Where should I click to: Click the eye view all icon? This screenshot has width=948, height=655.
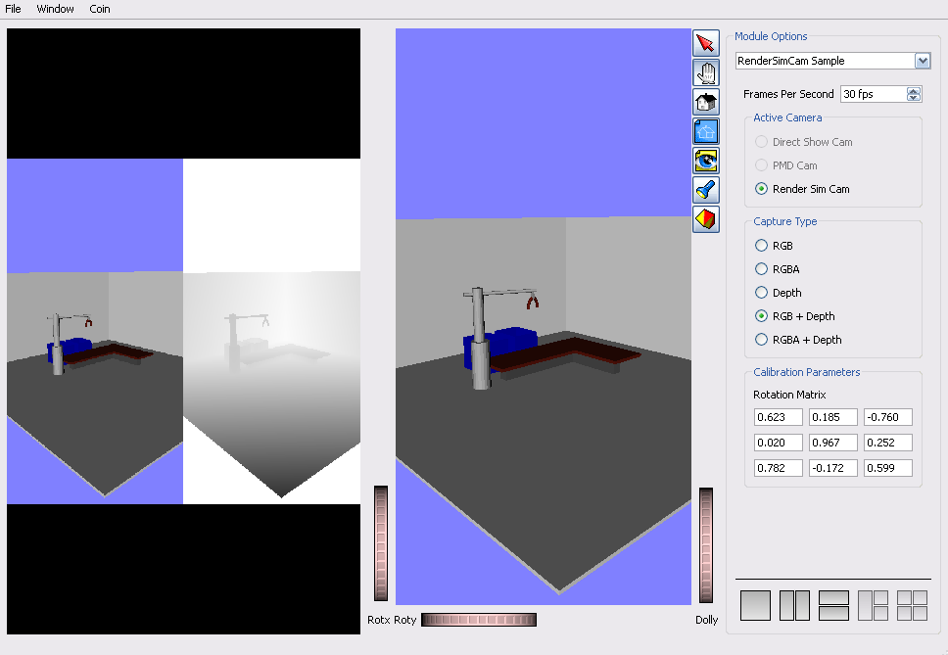pos(705,161)
